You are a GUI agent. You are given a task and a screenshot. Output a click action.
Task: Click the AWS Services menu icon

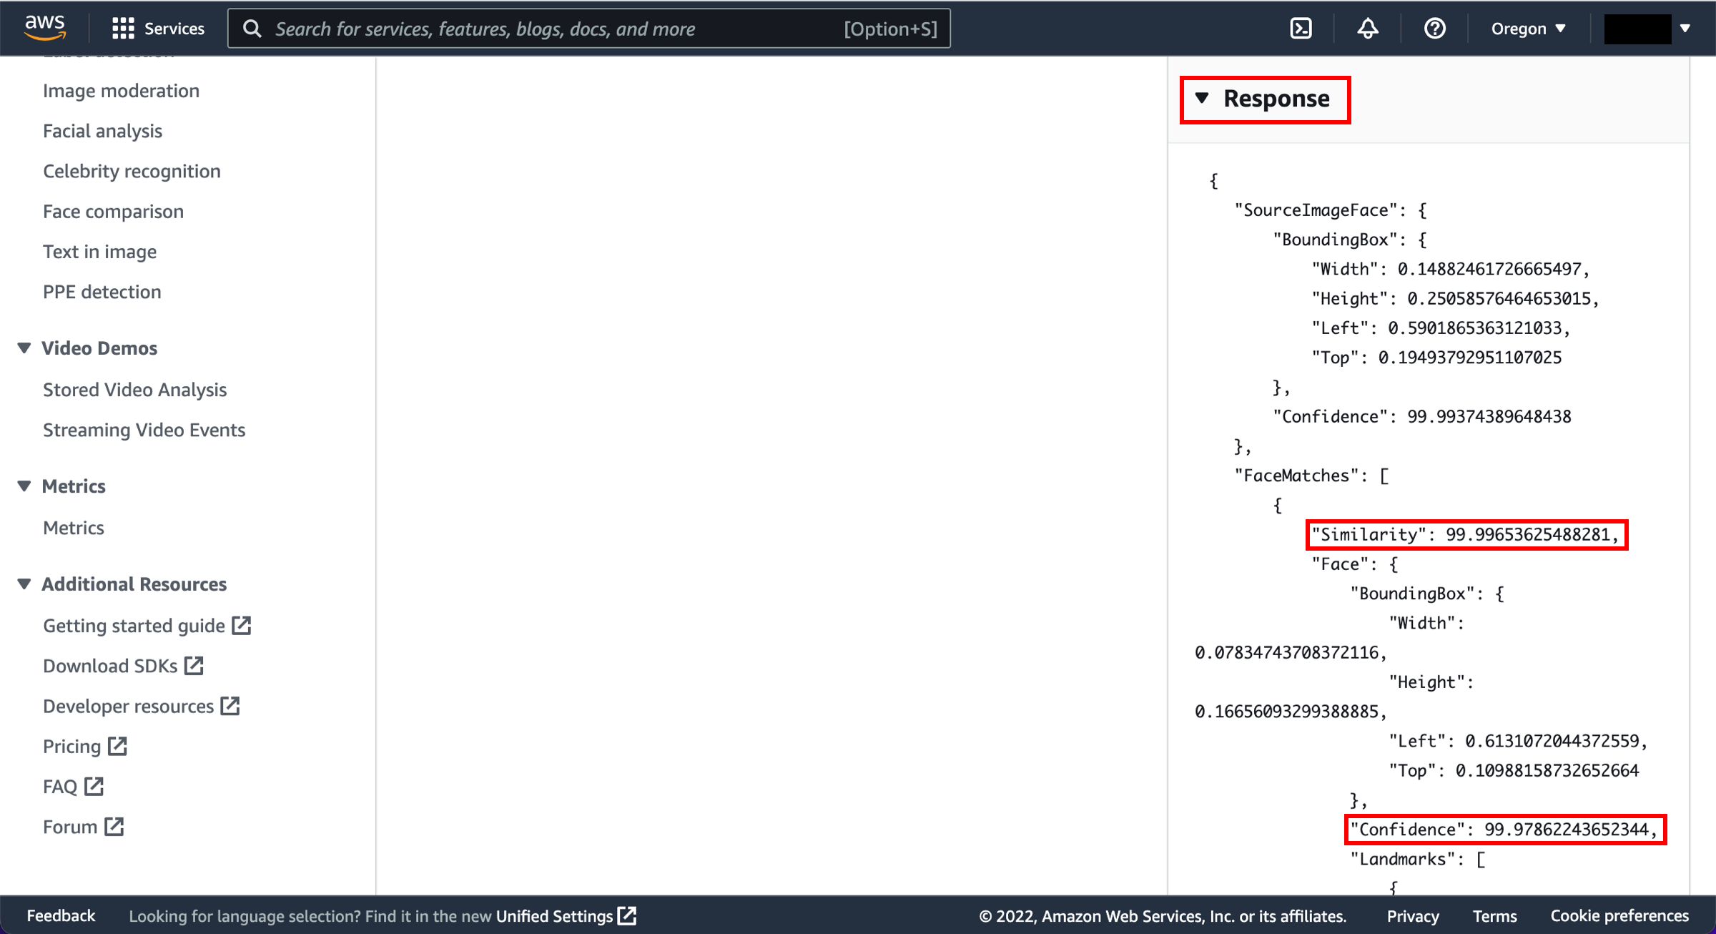(123, 29)
